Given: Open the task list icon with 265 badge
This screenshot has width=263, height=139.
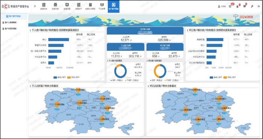Looking at the screenshot, I should point(230,6).
